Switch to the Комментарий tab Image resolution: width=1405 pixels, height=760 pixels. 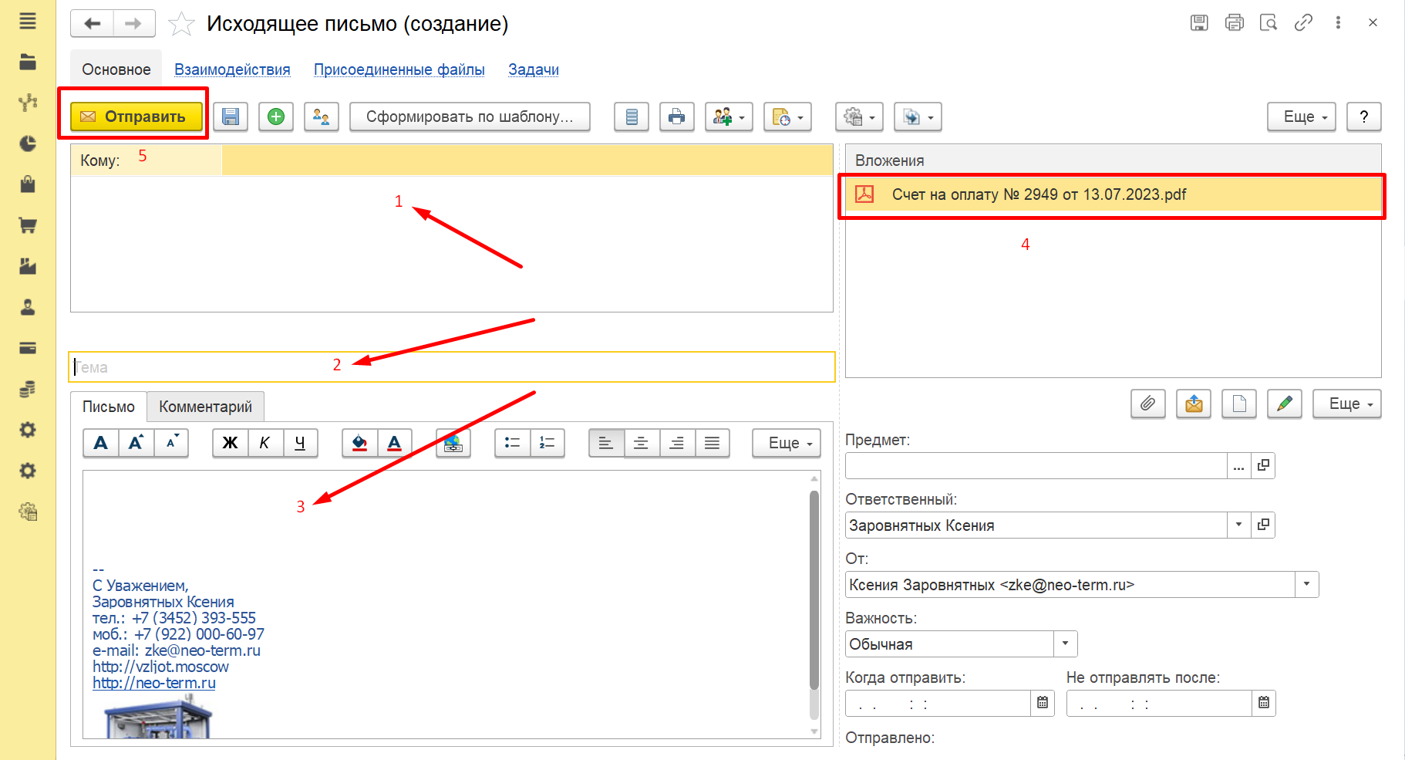coord(205,407)
